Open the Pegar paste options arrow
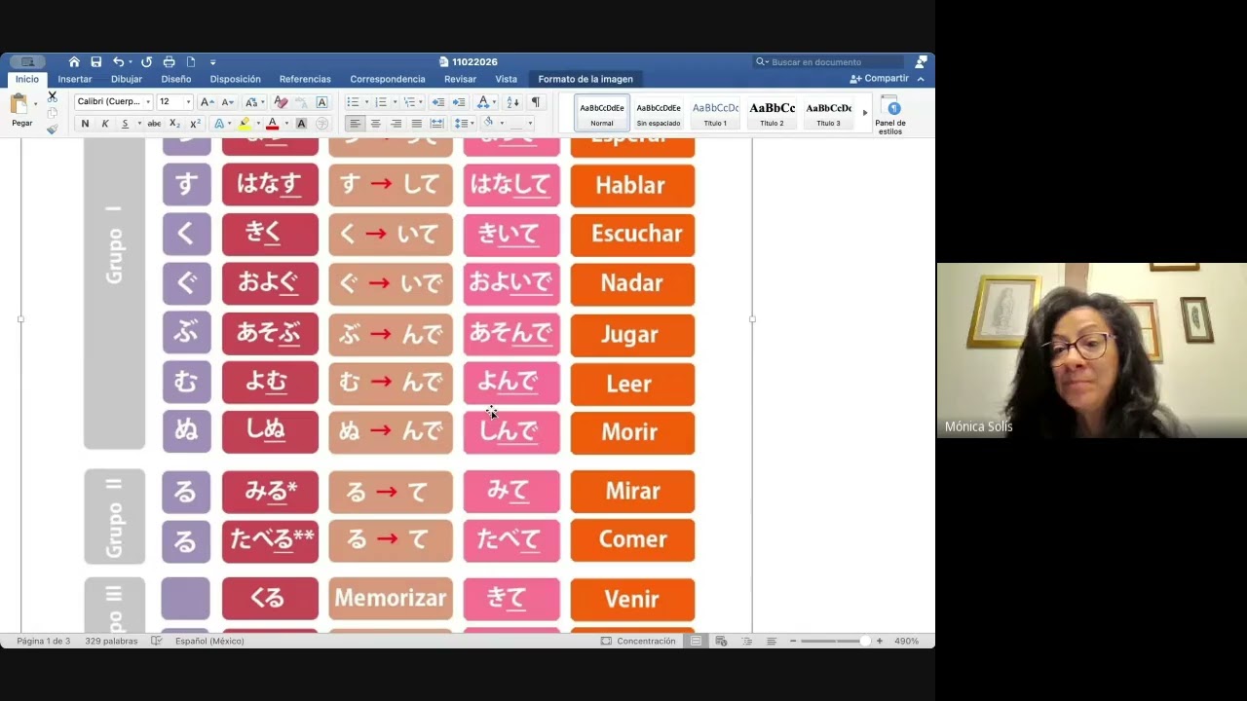 [x=36, y=103]
